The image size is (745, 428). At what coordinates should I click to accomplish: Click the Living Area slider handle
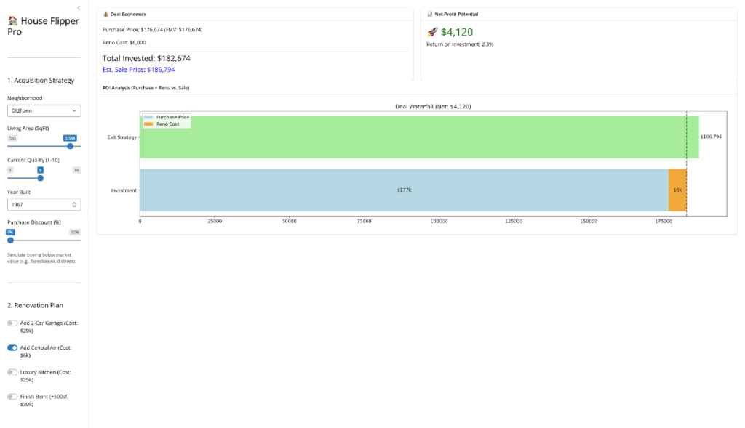[x=70, y=146]
